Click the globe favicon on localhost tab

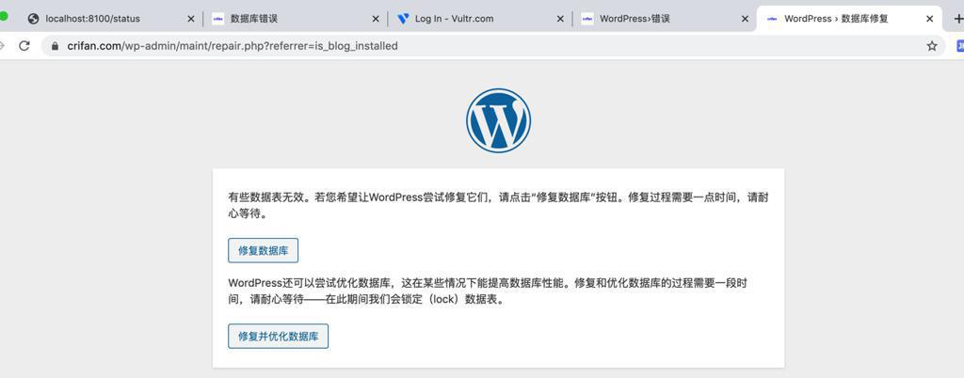tap(33, 19)
